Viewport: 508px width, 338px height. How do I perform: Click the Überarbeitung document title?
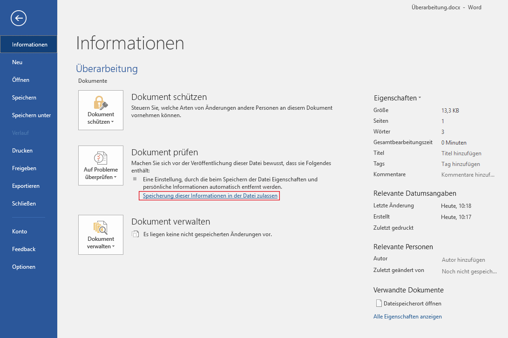(x=107, y=68)
